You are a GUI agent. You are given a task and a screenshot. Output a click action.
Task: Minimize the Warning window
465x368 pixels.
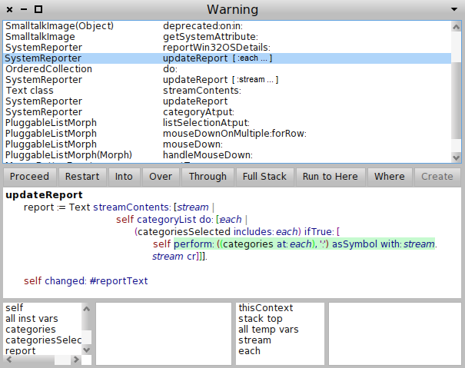click(24, 9)
